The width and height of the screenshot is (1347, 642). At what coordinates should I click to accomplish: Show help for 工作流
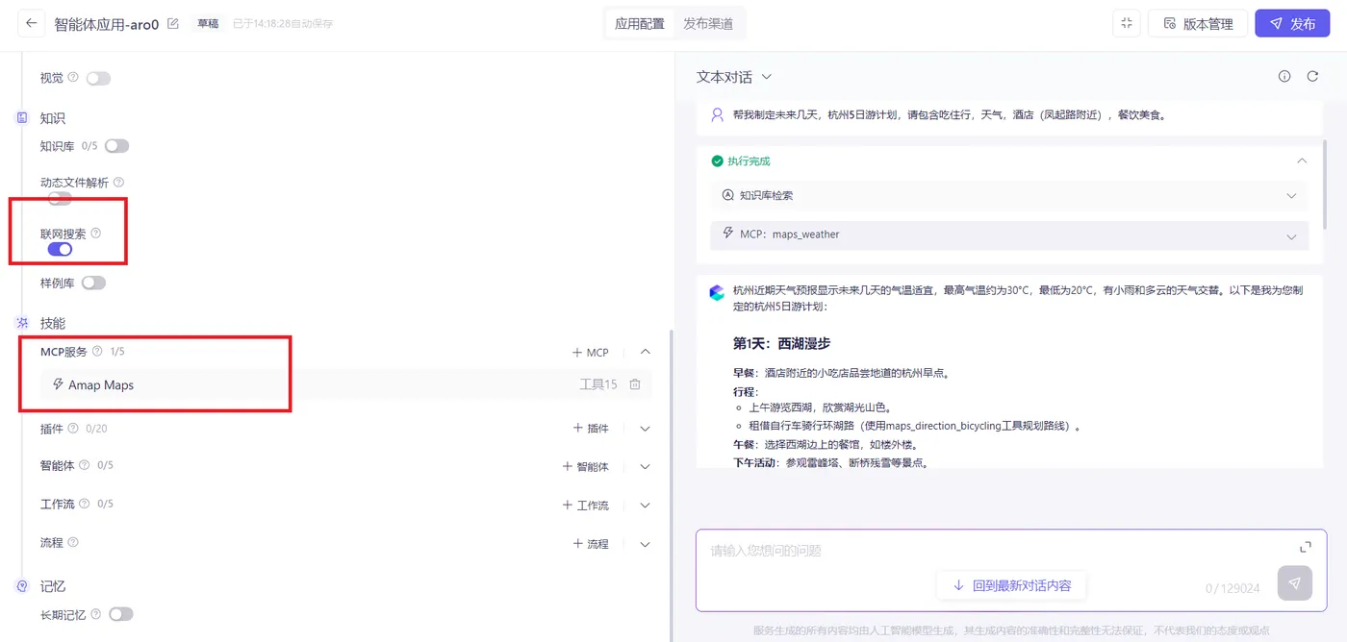(x=85, y=504)
